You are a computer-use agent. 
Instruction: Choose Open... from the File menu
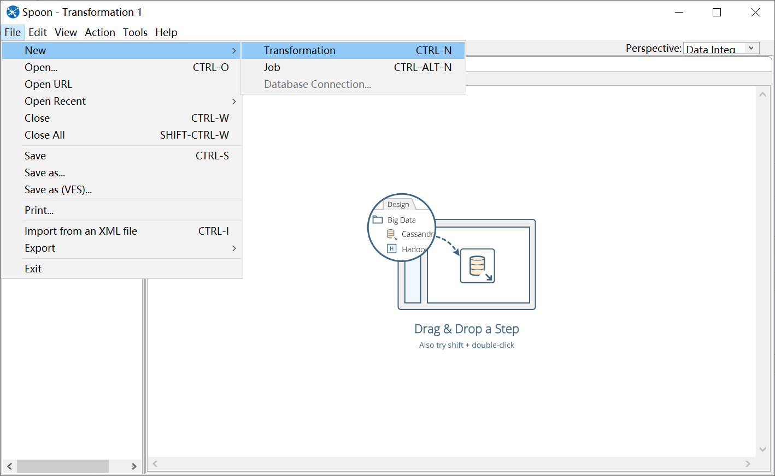click(122, 67)
